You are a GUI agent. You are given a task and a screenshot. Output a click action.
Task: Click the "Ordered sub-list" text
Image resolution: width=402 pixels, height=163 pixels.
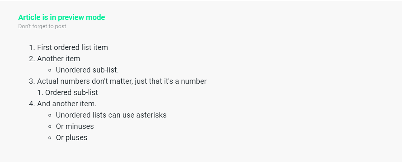click(72, 92)
